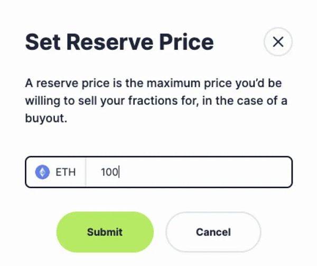317x266 pixels.
Task: Place cursor on the 100 value
Action: point(109,172)
